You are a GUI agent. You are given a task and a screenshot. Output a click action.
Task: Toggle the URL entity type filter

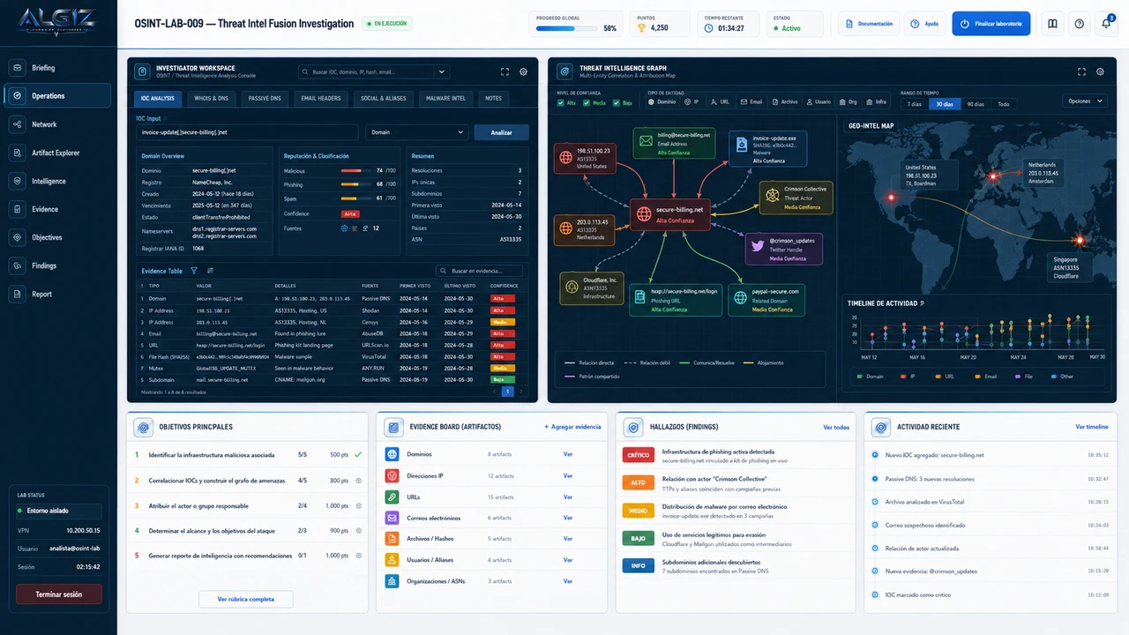720,102
